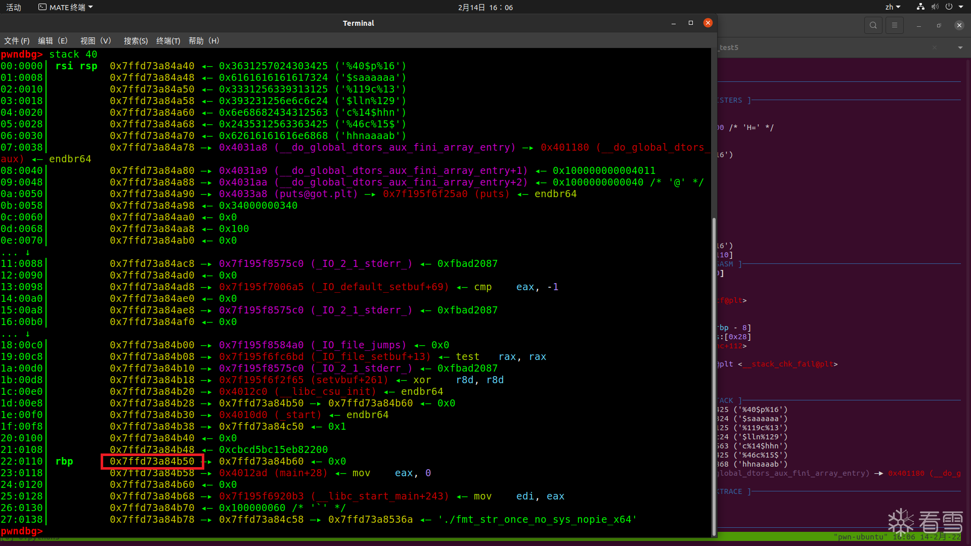Open the date and time clock

pyautogui.click(x=485, y=8)
